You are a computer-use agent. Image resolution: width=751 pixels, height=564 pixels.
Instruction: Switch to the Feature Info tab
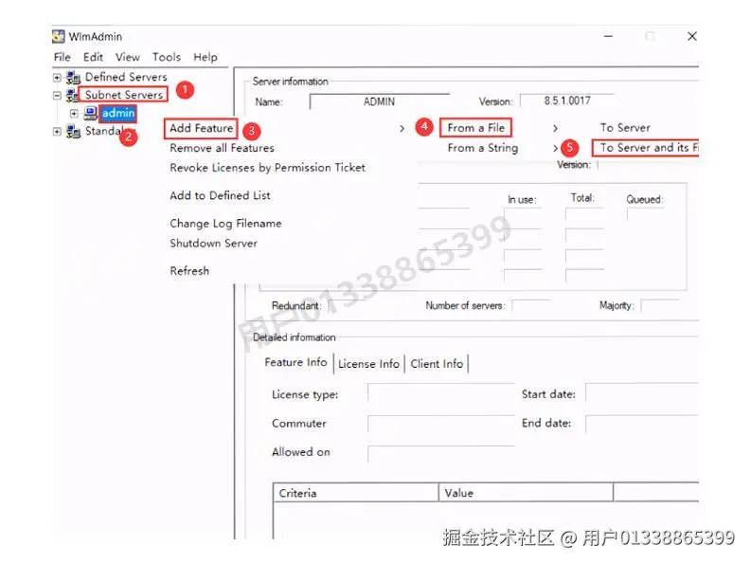click(295, 362)
